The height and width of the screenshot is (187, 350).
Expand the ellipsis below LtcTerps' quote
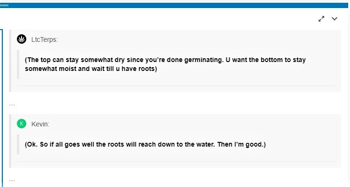point(12,104)
